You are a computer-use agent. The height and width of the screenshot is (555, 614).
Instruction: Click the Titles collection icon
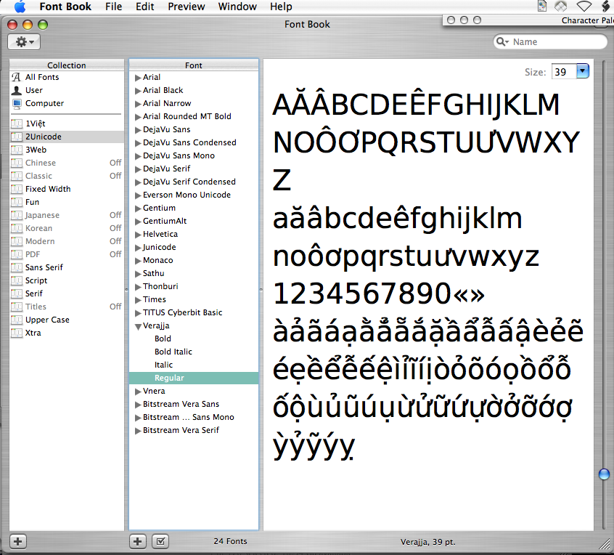17,307
